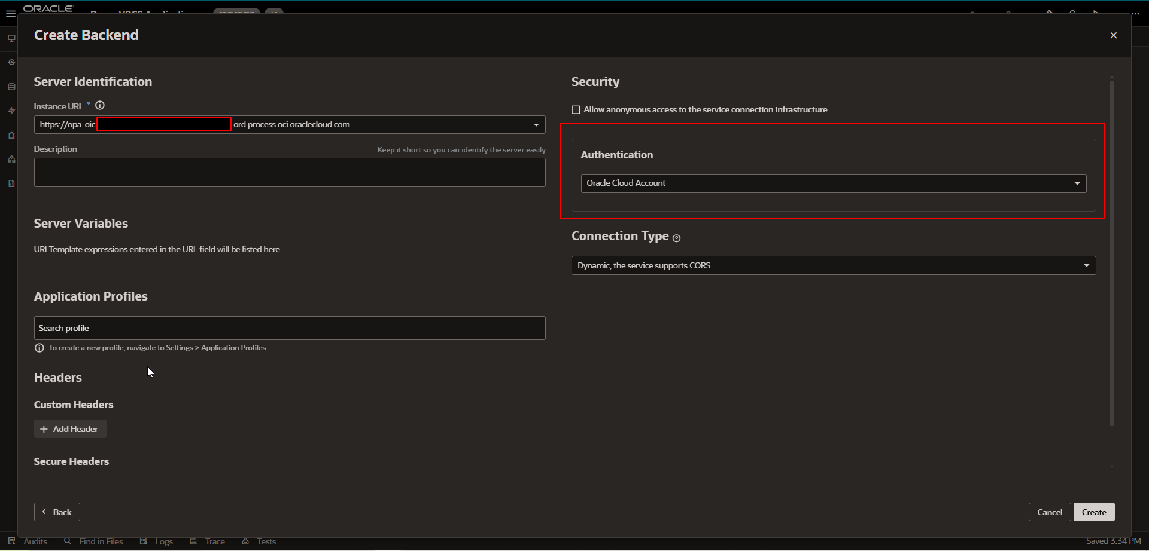The height and width of the screenshot is (551, 1149).
Task: Click the Search profile input field
Action: tap(290, 328)
